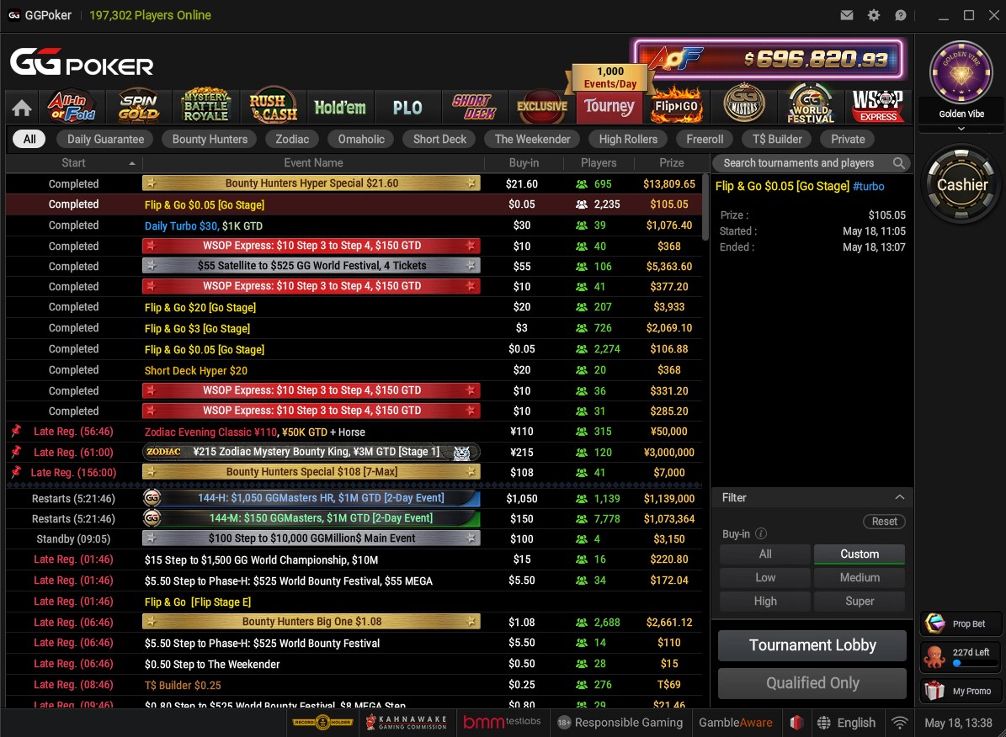This screenshot has width=1006, height=737.
Task: Select the High buy-in filter
Action: pyautogui.click(x=764, y=601)
